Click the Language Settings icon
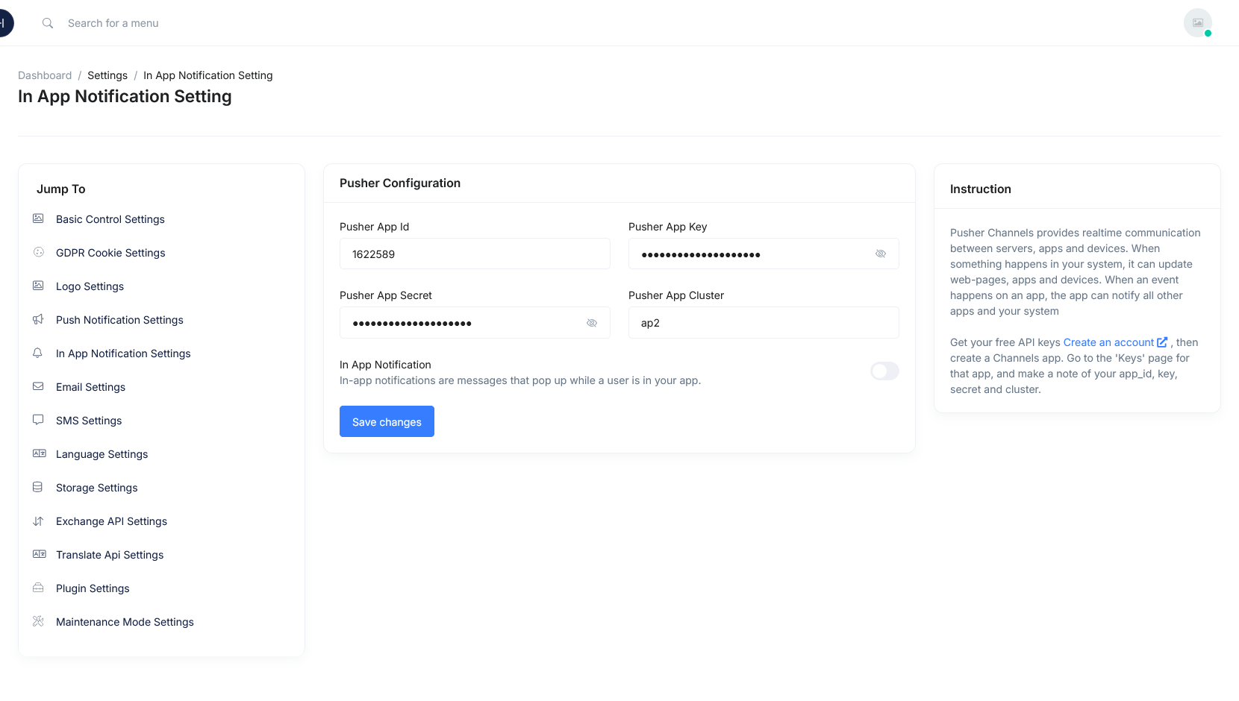The image size is (1239, 701). point(39,453)
